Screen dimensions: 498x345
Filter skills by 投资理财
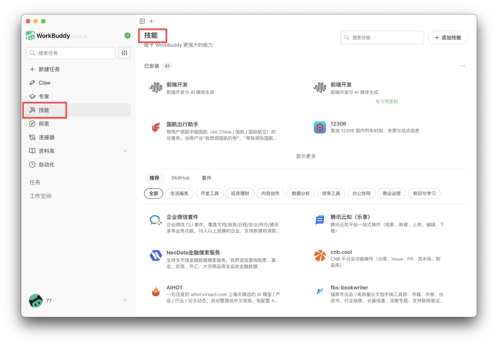[x=240, y=194]
